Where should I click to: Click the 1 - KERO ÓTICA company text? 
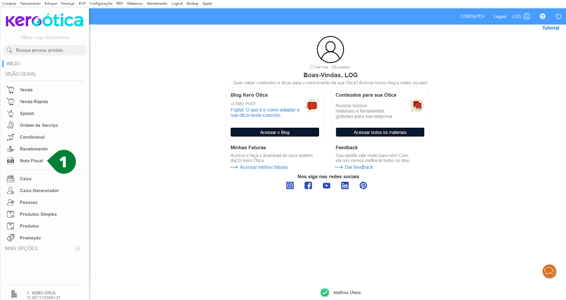coord(41,293)
